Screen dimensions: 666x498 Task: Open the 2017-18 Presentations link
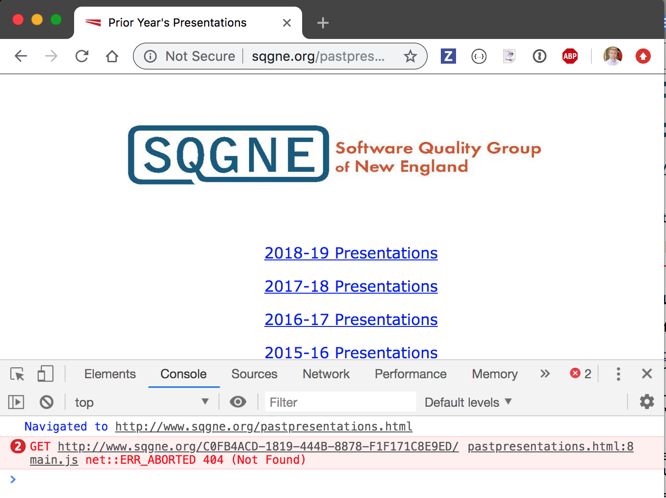(x=351, y=287)
